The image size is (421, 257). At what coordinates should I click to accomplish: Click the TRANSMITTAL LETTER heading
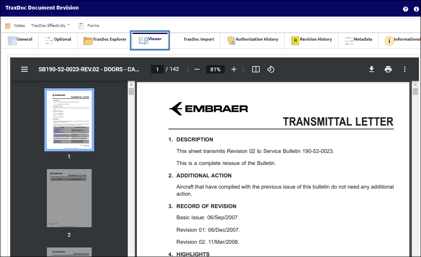(x=338, y=121)
